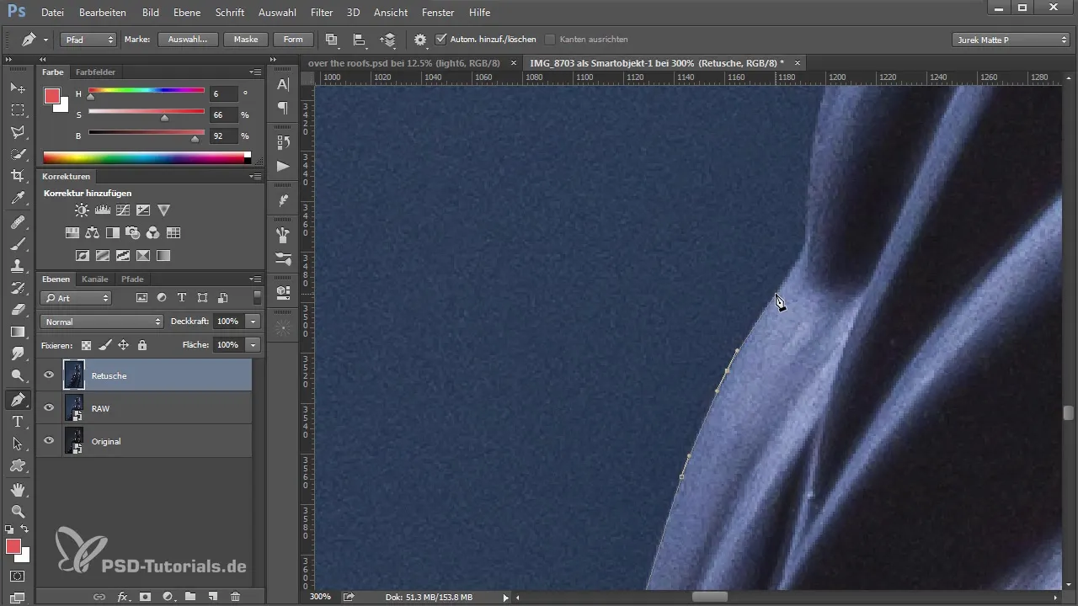Open Korrekturen panel flyout menu
This screenshot has width=1078, height=606.
[x=255, y=177]
